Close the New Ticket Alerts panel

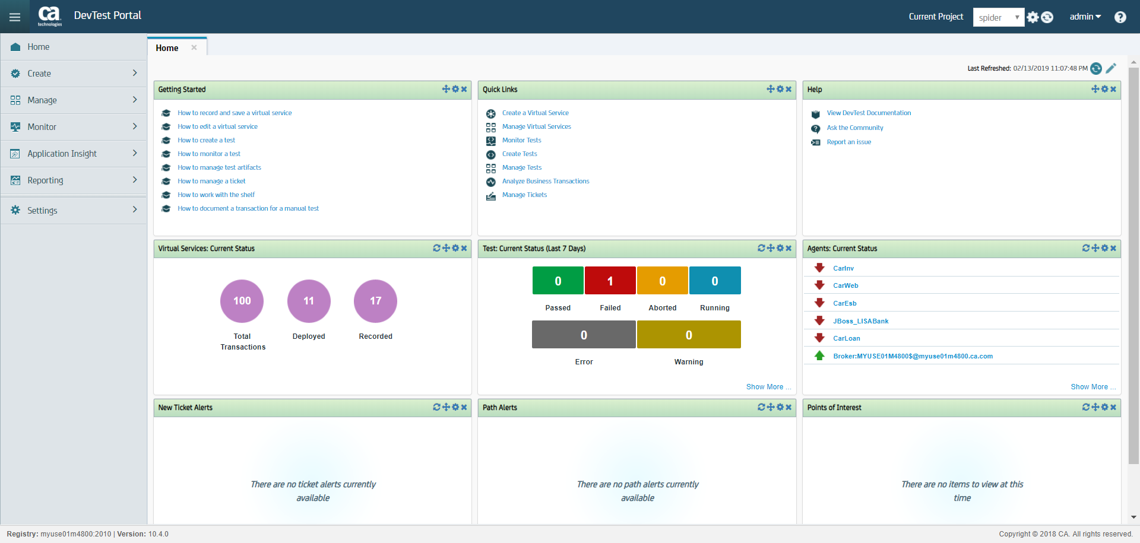point(464,407)
